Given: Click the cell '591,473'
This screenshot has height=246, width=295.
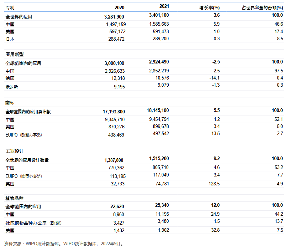Looking at the screenshot, I should point(161,32).
